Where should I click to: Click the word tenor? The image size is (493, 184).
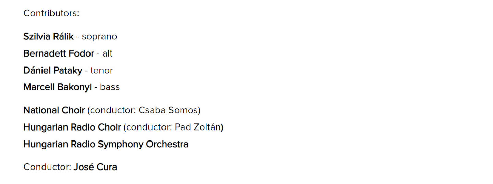click(101, 71)
